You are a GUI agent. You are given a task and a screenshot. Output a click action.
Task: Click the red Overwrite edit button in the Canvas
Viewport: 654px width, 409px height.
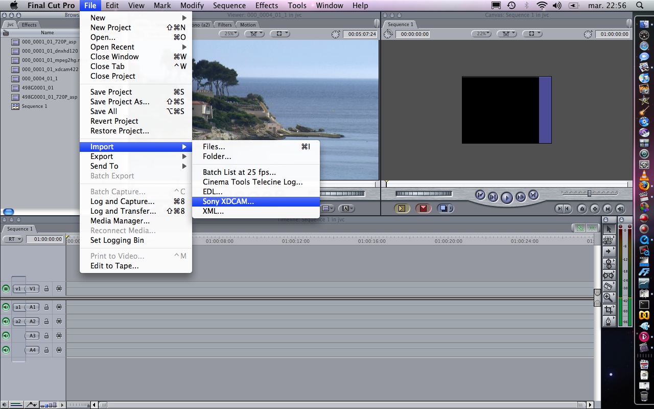423,208
